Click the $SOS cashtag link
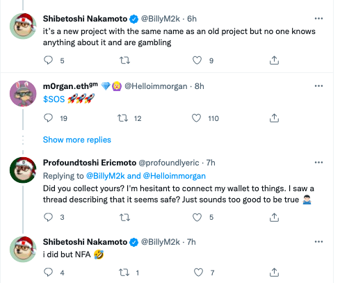340x283 pixels. click(x=54, y=99)
